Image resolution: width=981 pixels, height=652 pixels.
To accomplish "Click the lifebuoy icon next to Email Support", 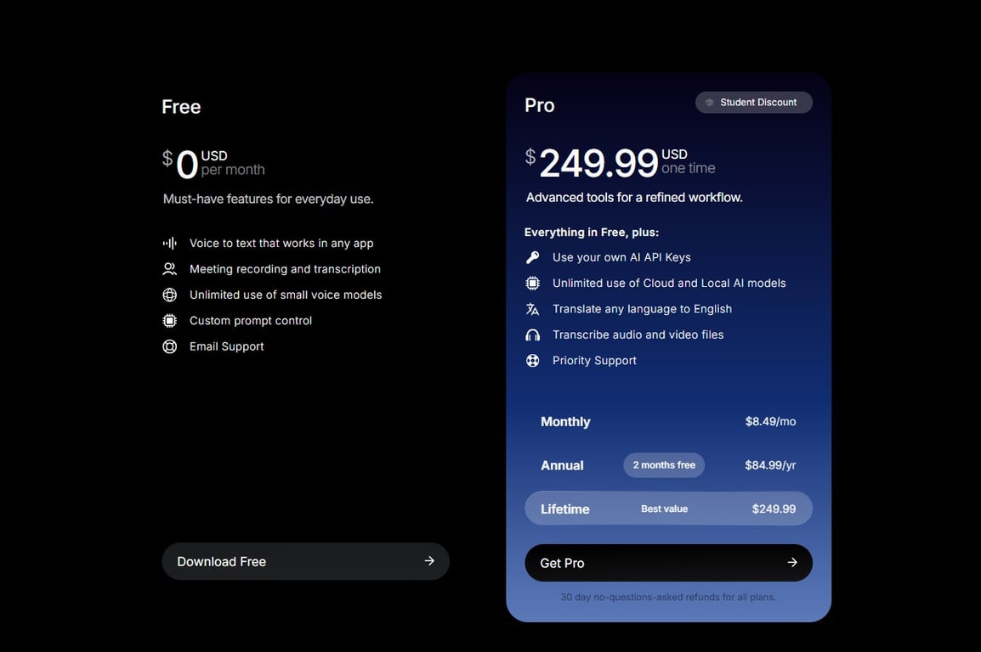I will click(x=170, y=346).
